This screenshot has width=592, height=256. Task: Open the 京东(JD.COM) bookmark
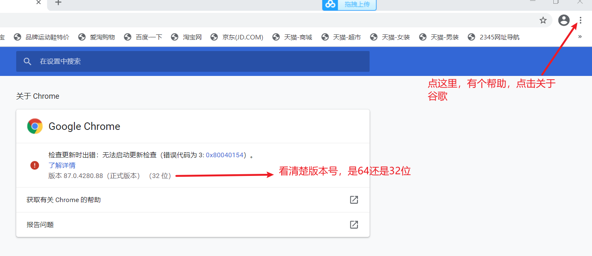click(243, 37)
